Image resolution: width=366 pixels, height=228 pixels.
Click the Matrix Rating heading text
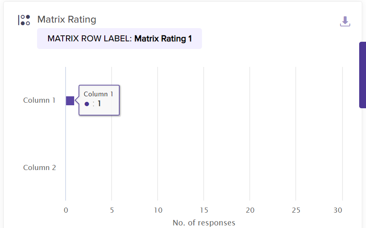[x=67, y=20]
